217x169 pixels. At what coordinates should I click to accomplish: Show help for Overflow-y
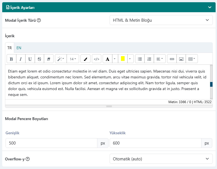click(28, 159)
